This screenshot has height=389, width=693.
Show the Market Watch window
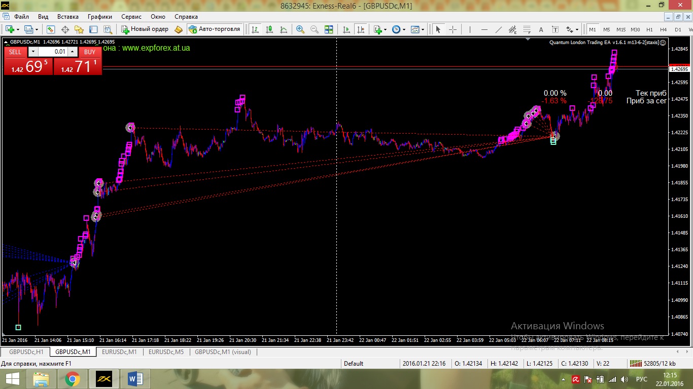point(50,29)
